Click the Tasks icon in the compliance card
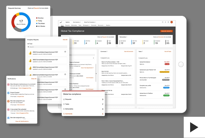Viewport: 205px width, 138px height. click(64, 104)
